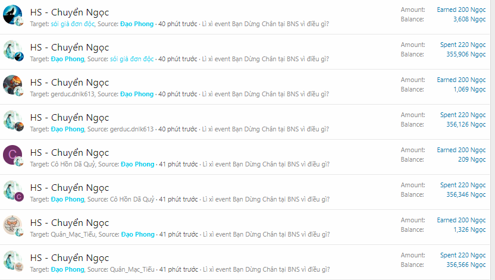Click Đạo Phong avatar in fourth row
The height and width of the screenshot is (280, 495).
pos(12,119)
